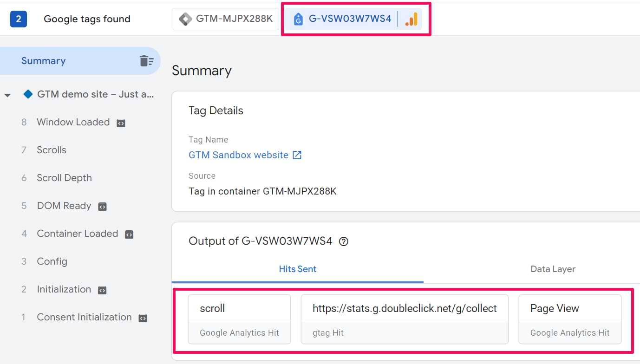640x364 pixels.
Task: Select event 6 Scroll Depth
Action: coord(64,178)
